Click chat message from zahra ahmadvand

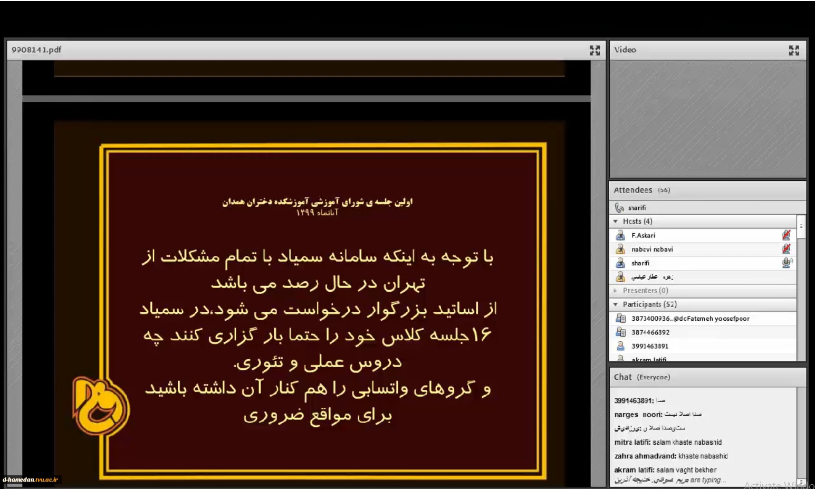[671, 456]
